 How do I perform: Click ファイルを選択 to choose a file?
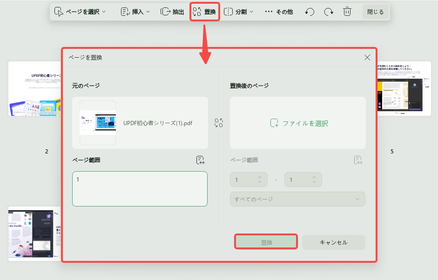click(299, 123)
